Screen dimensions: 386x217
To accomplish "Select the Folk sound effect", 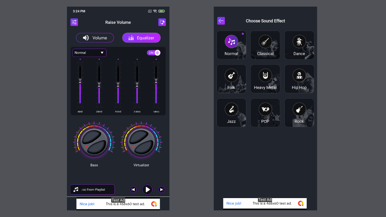I will (x=231, y=79).
